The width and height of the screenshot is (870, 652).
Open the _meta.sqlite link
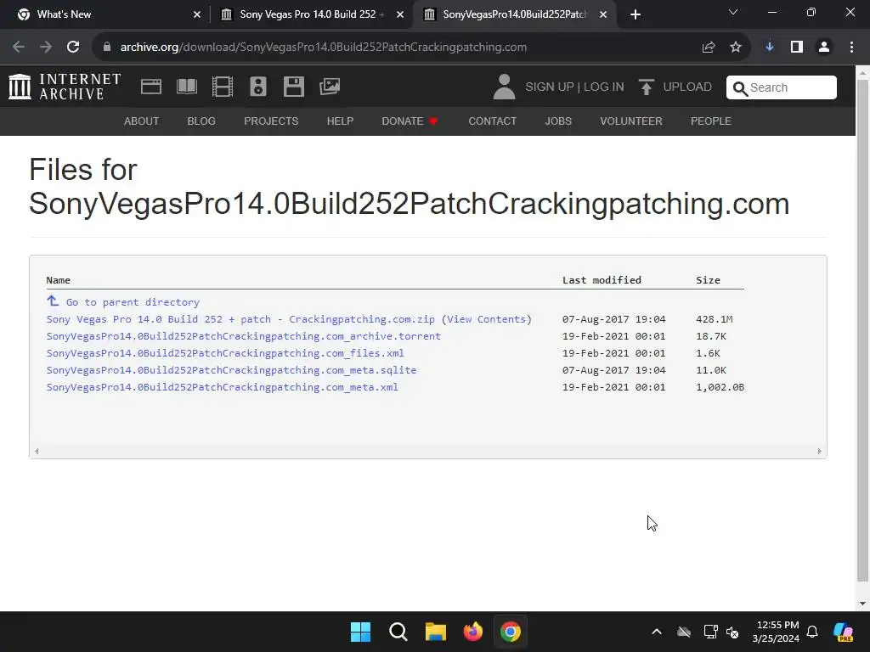point(231,370)
